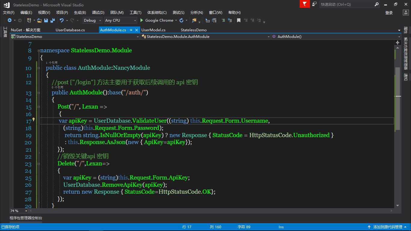Collapse the Delete lambda block on line 23
411x231 pixels.
point(39,164)
